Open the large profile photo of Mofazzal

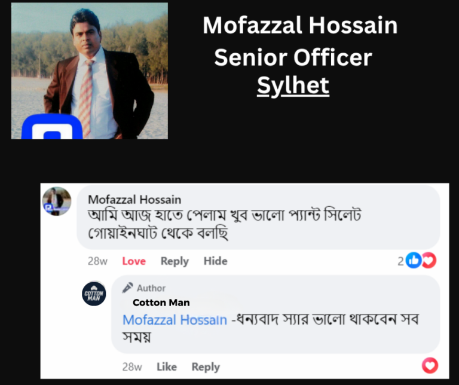pyautogui.click(x=90, y=71)
